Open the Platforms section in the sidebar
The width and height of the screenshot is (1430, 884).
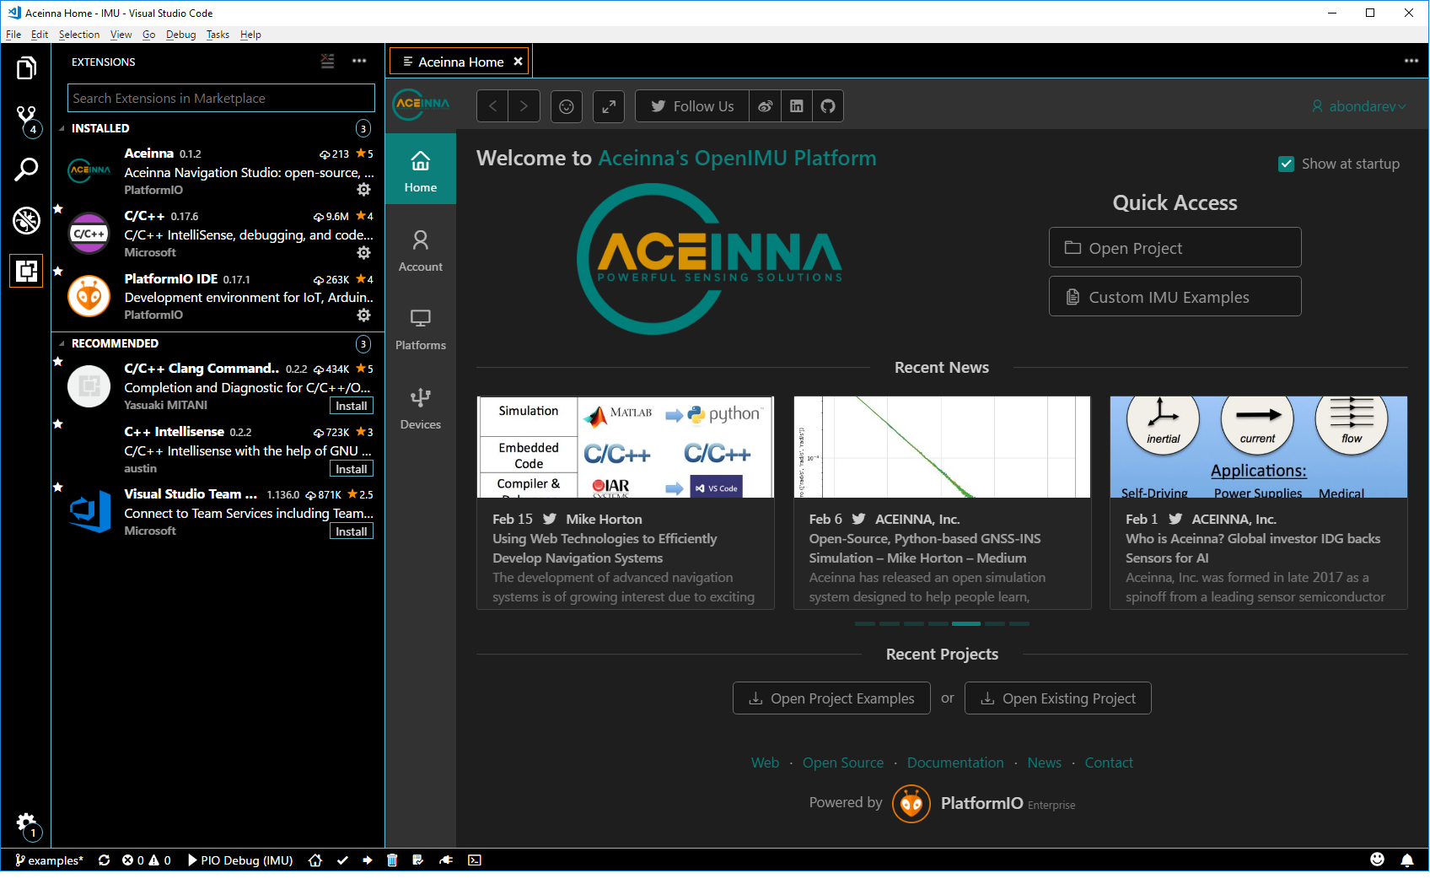point(421,329)
